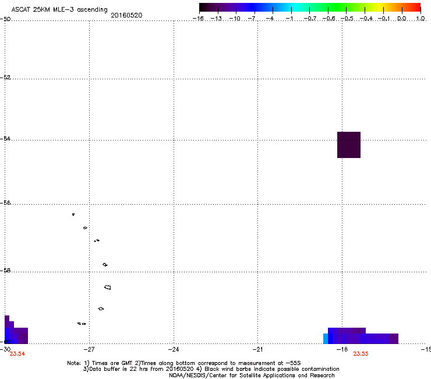Click the -4 colorbar label
431x379 pixels.
coord(270,19)
